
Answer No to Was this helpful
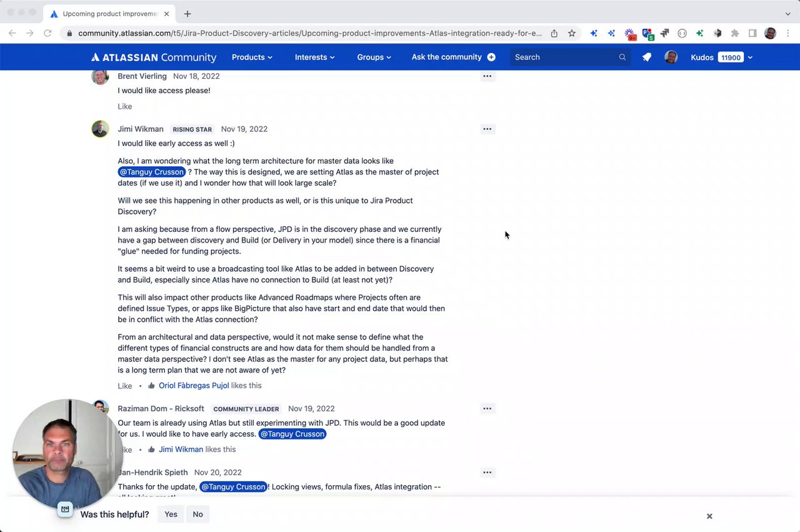tap(197, 514)
